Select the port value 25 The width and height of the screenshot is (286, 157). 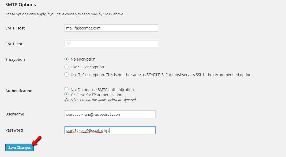pyautogui.click(x=68, y=44)
